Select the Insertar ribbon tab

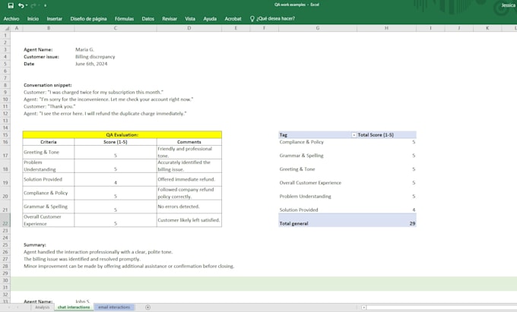click(55, 19)
